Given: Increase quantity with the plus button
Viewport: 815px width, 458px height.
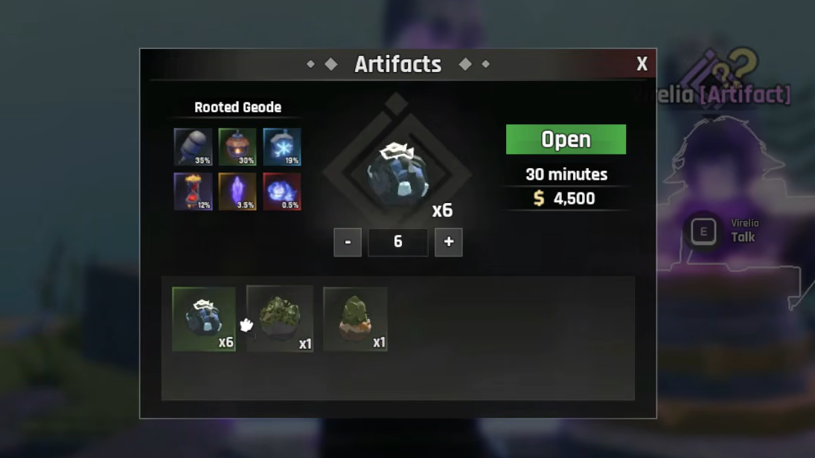Looking at the screenshot, I should click(x=449, y=242).
